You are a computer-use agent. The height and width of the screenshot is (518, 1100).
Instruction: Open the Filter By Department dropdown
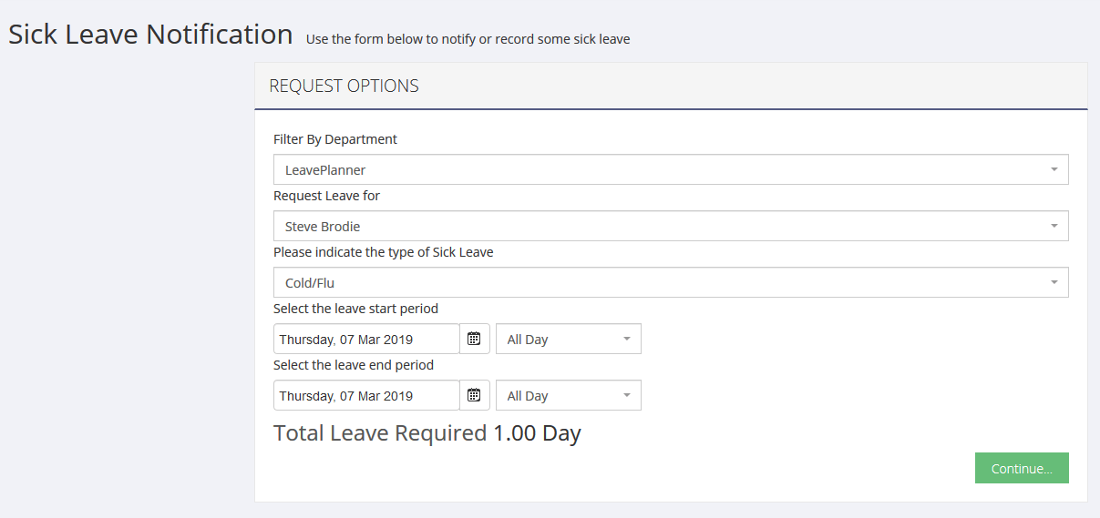[671, 169]
